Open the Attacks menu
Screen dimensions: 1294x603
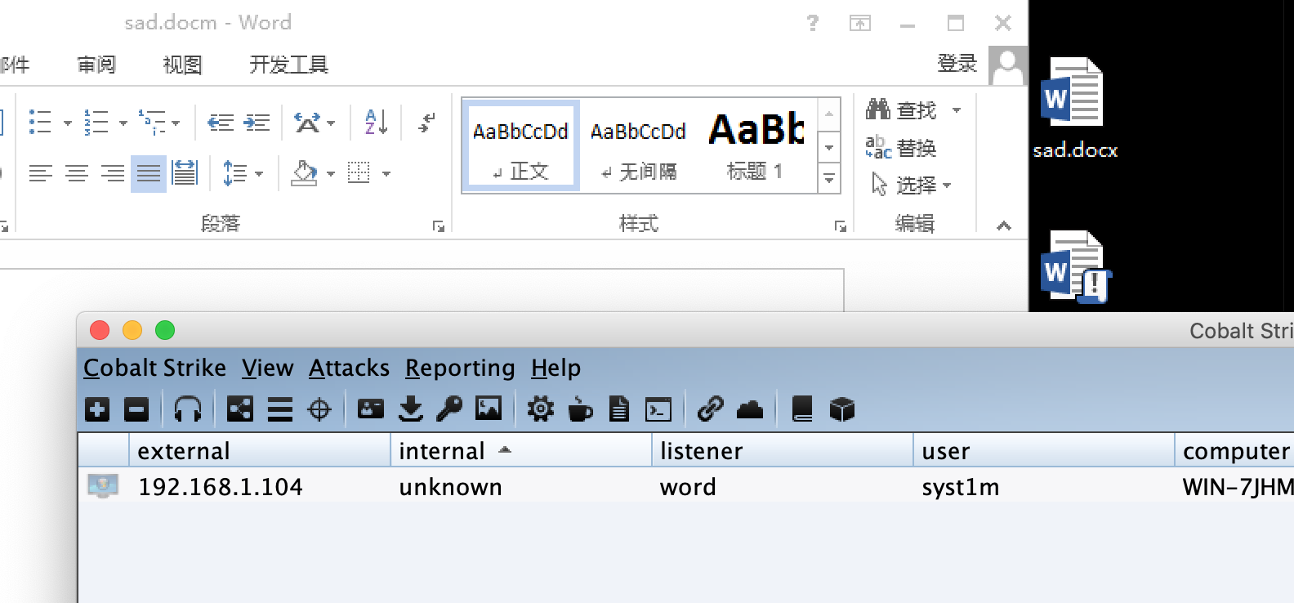coord(349,368)
